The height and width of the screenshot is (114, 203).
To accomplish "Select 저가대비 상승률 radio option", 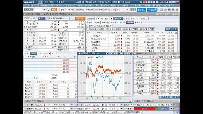I will [104, 29].
